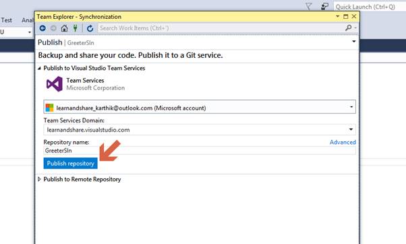Open search options dropdown arrow beside magnifier

pyautogui.click(x=355, y=28)
